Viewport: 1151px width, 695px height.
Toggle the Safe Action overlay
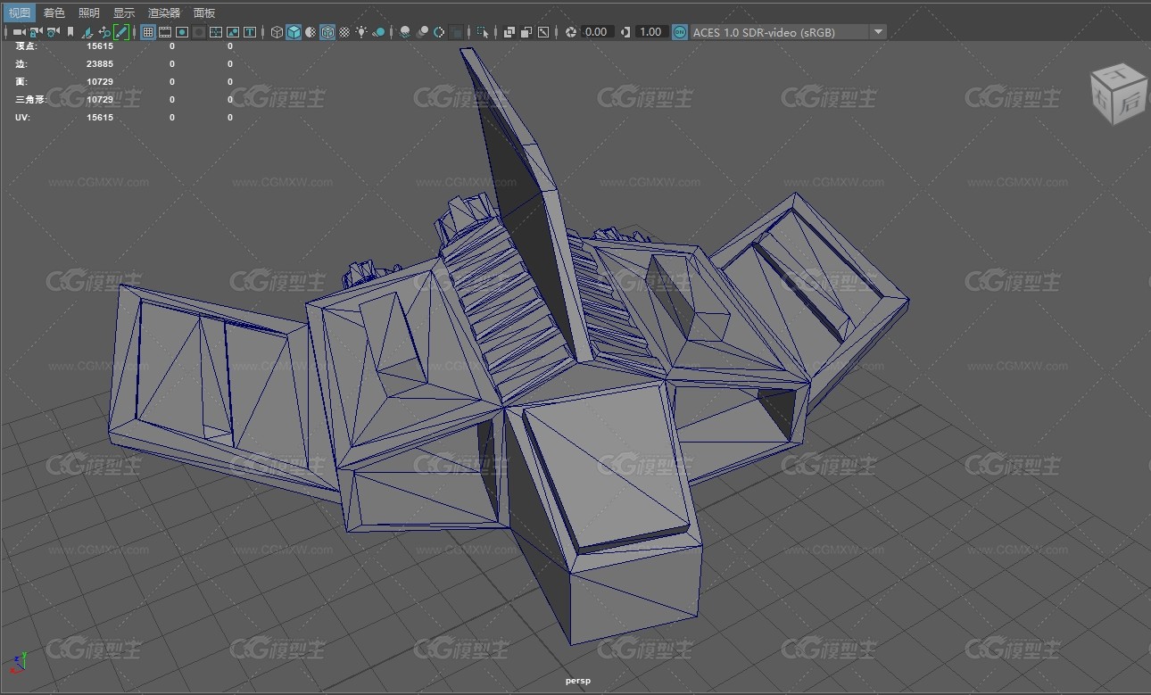pyautogui.click(x=233, y=32)
